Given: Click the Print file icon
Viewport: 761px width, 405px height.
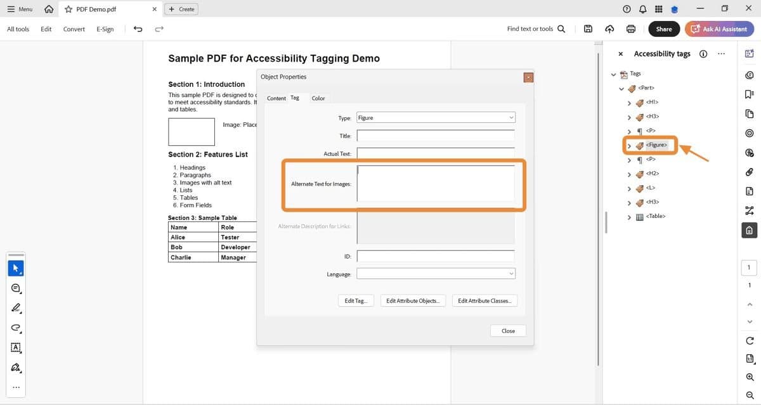Looking at the screenshot, I should click(630, 29).
